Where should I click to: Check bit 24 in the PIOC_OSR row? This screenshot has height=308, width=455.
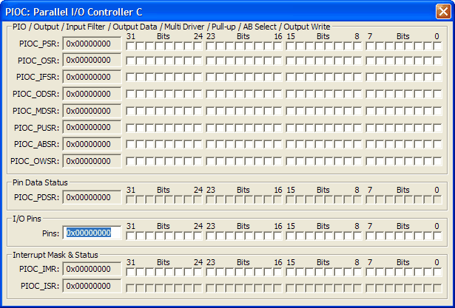coord(198,61)
